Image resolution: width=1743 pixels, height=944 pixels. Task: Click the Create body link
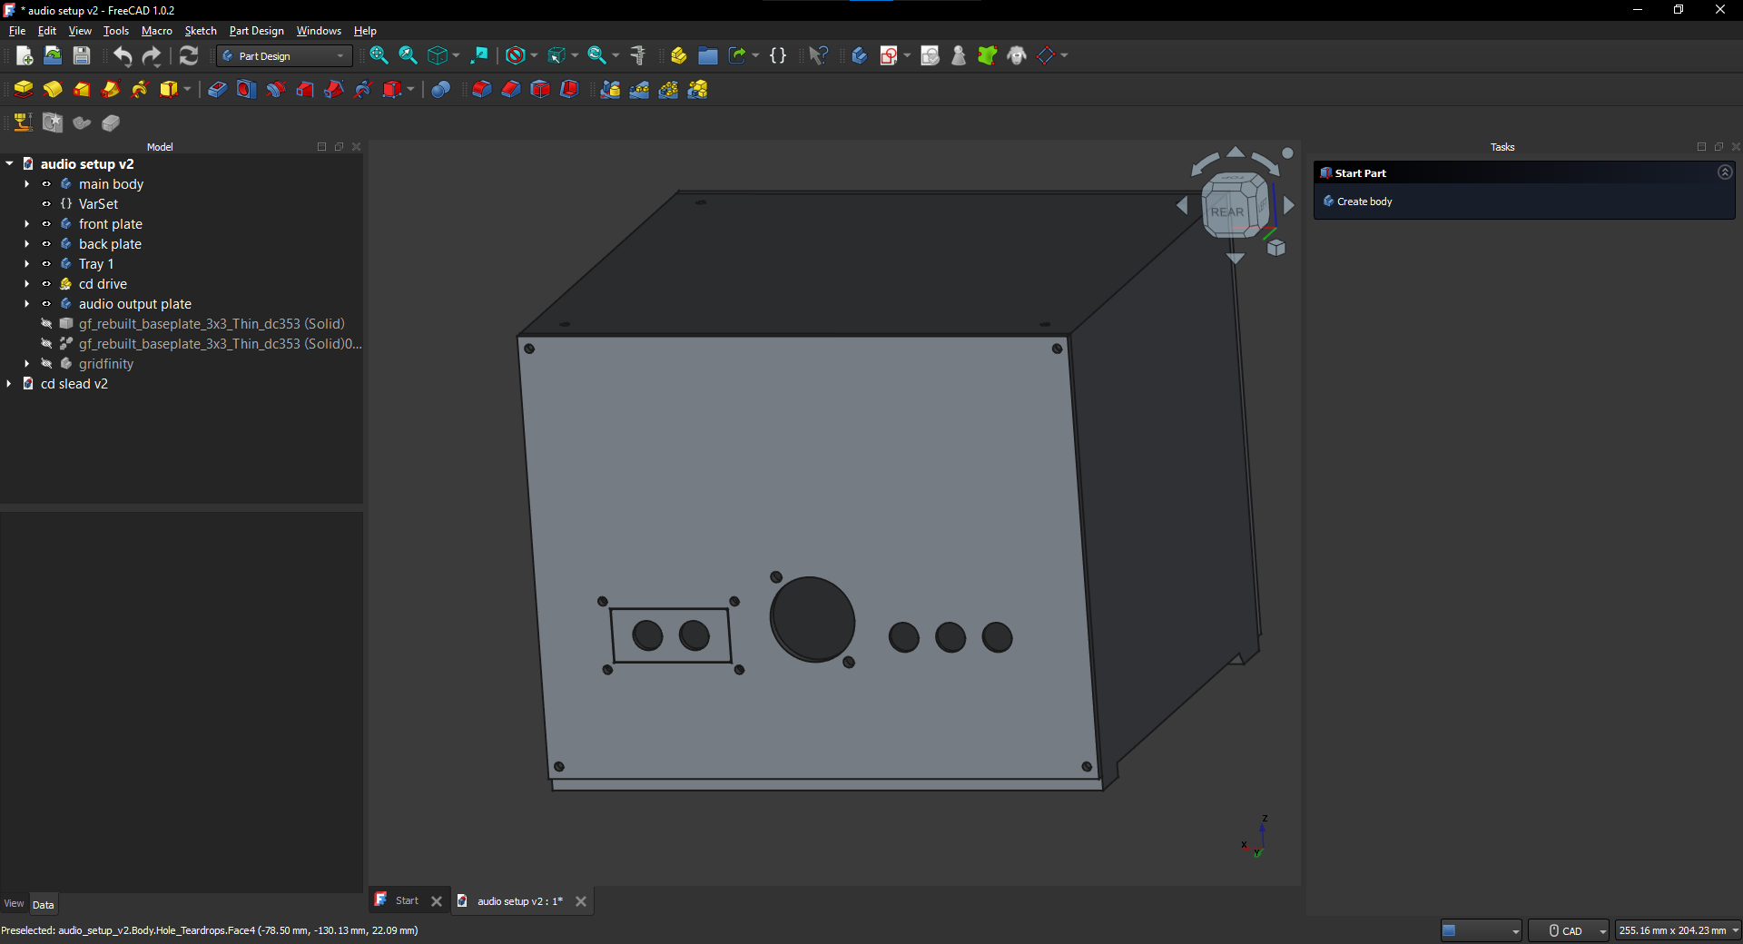click(1364, 202)
